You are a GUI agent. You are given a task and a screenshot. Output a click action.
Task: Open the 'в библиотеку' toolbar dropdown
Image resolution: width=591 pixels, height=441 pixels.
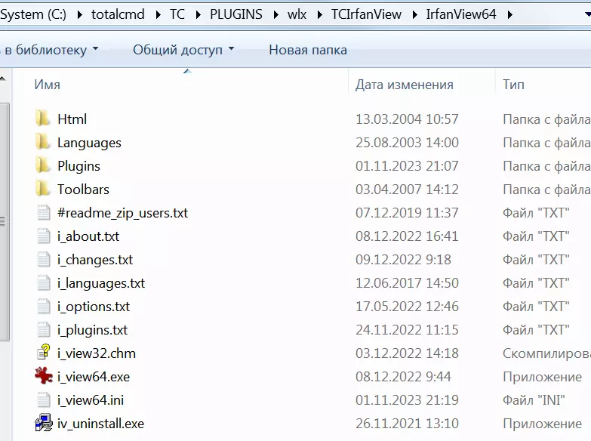coord(51,50)
